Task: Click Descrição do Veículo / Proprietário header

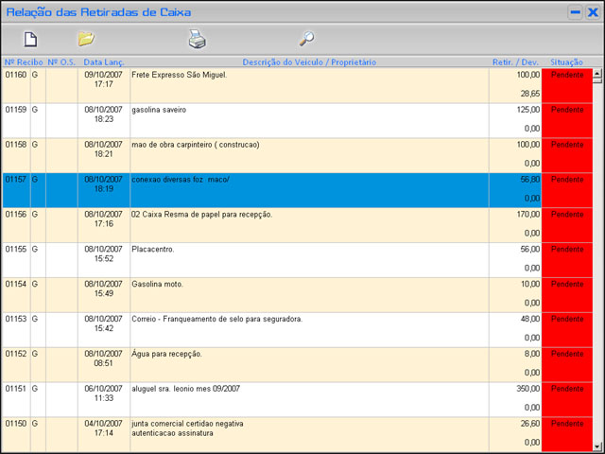Action: tap(309, 61)
